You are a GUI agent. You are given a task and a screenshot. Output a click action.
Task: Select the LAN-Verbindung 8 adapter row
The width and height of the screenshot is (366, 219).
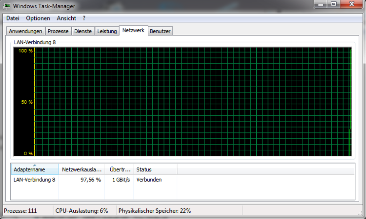(34, 180)
